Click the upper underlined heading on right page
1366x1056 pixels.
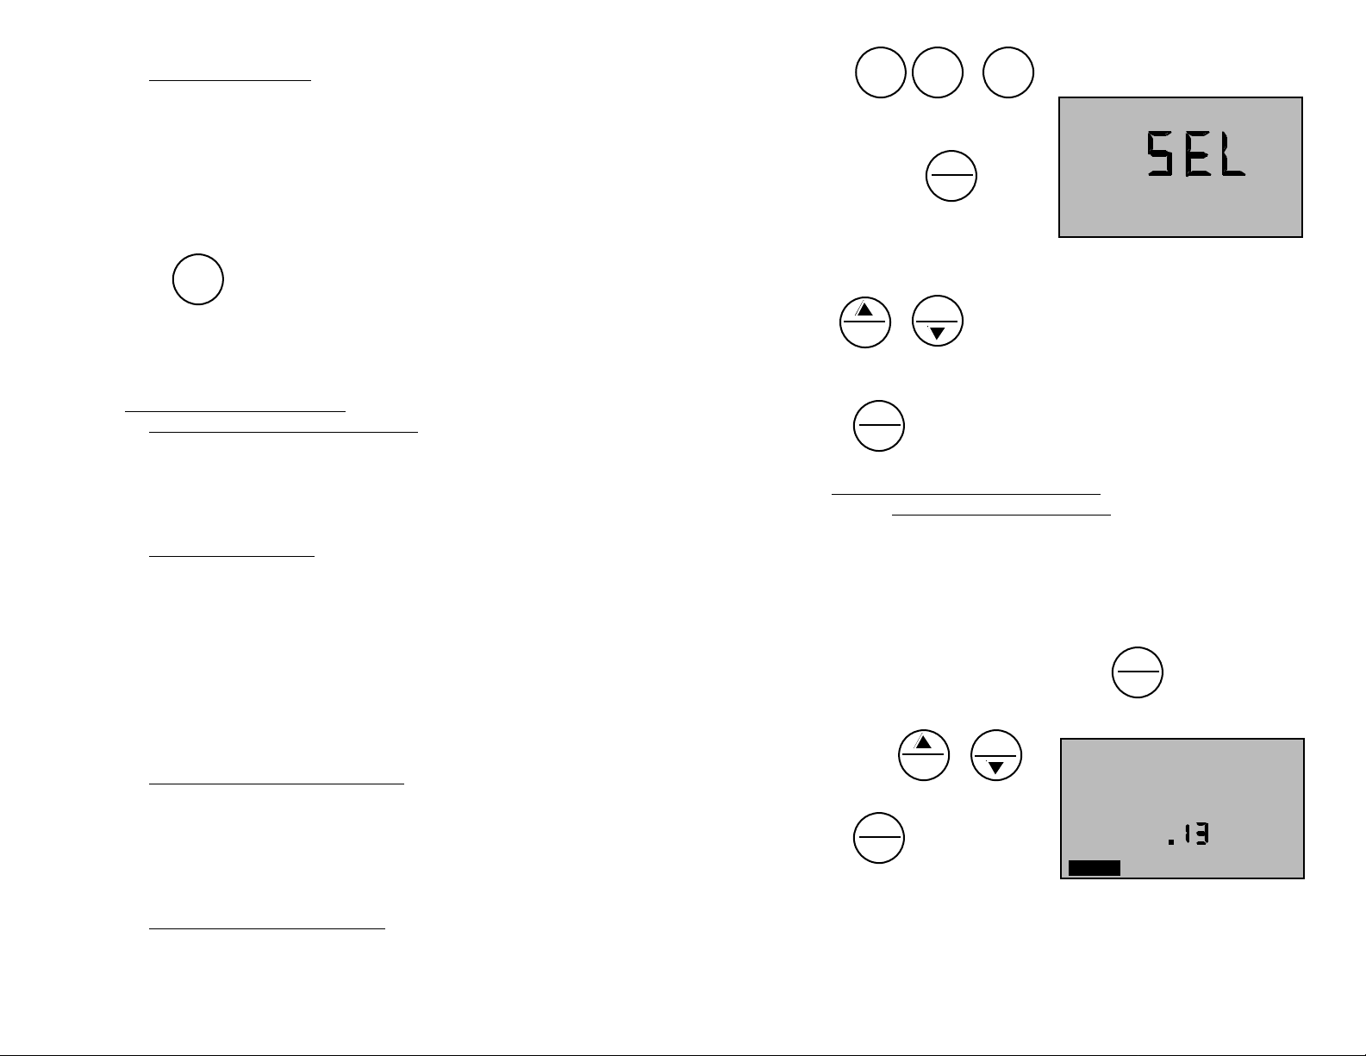point(966,493)
